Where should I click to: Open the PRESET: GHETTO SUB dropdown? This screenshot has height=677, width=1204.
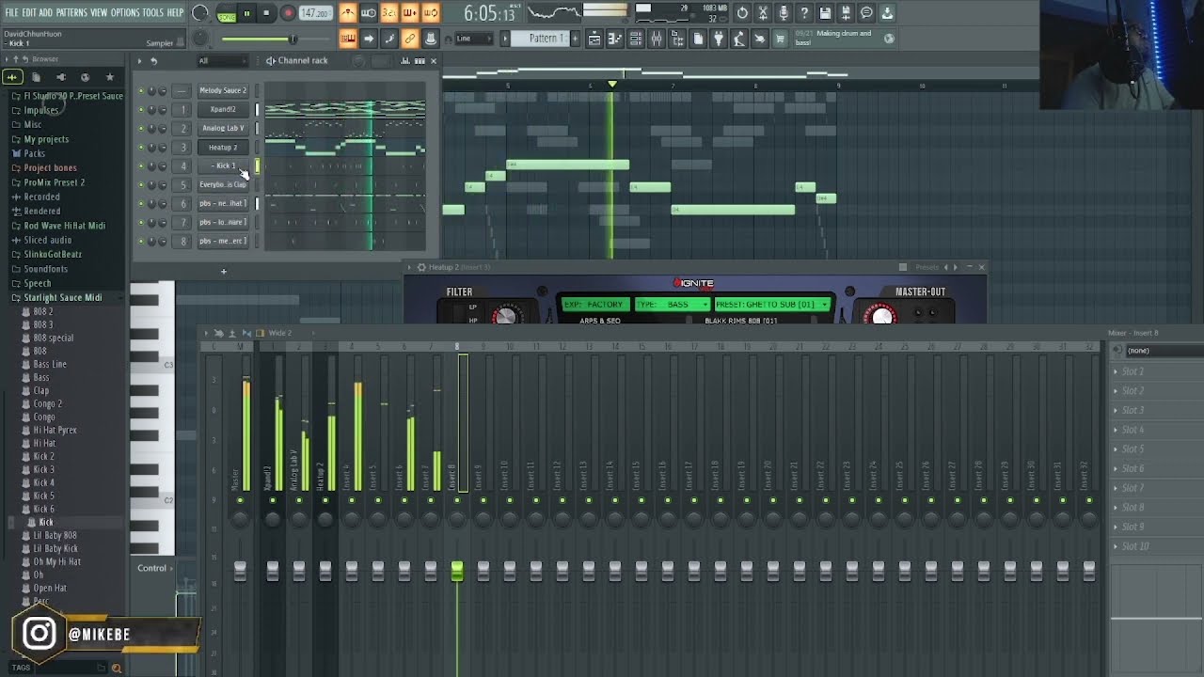(x=771, y=305)
